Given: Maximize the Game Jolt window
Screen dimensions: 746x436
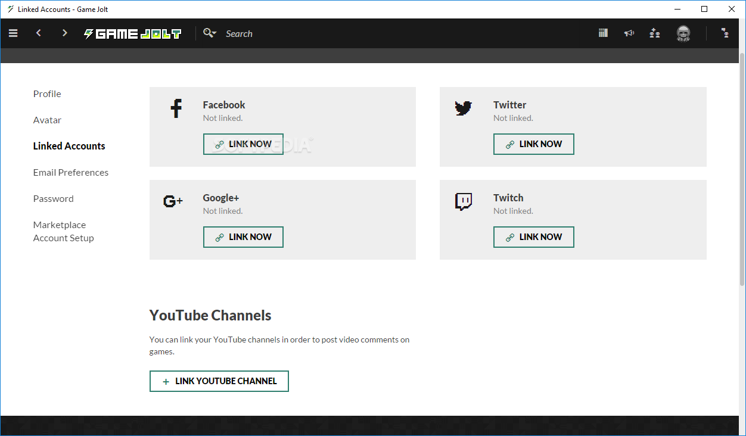Looking at the screenshot, I should (704, 9).
